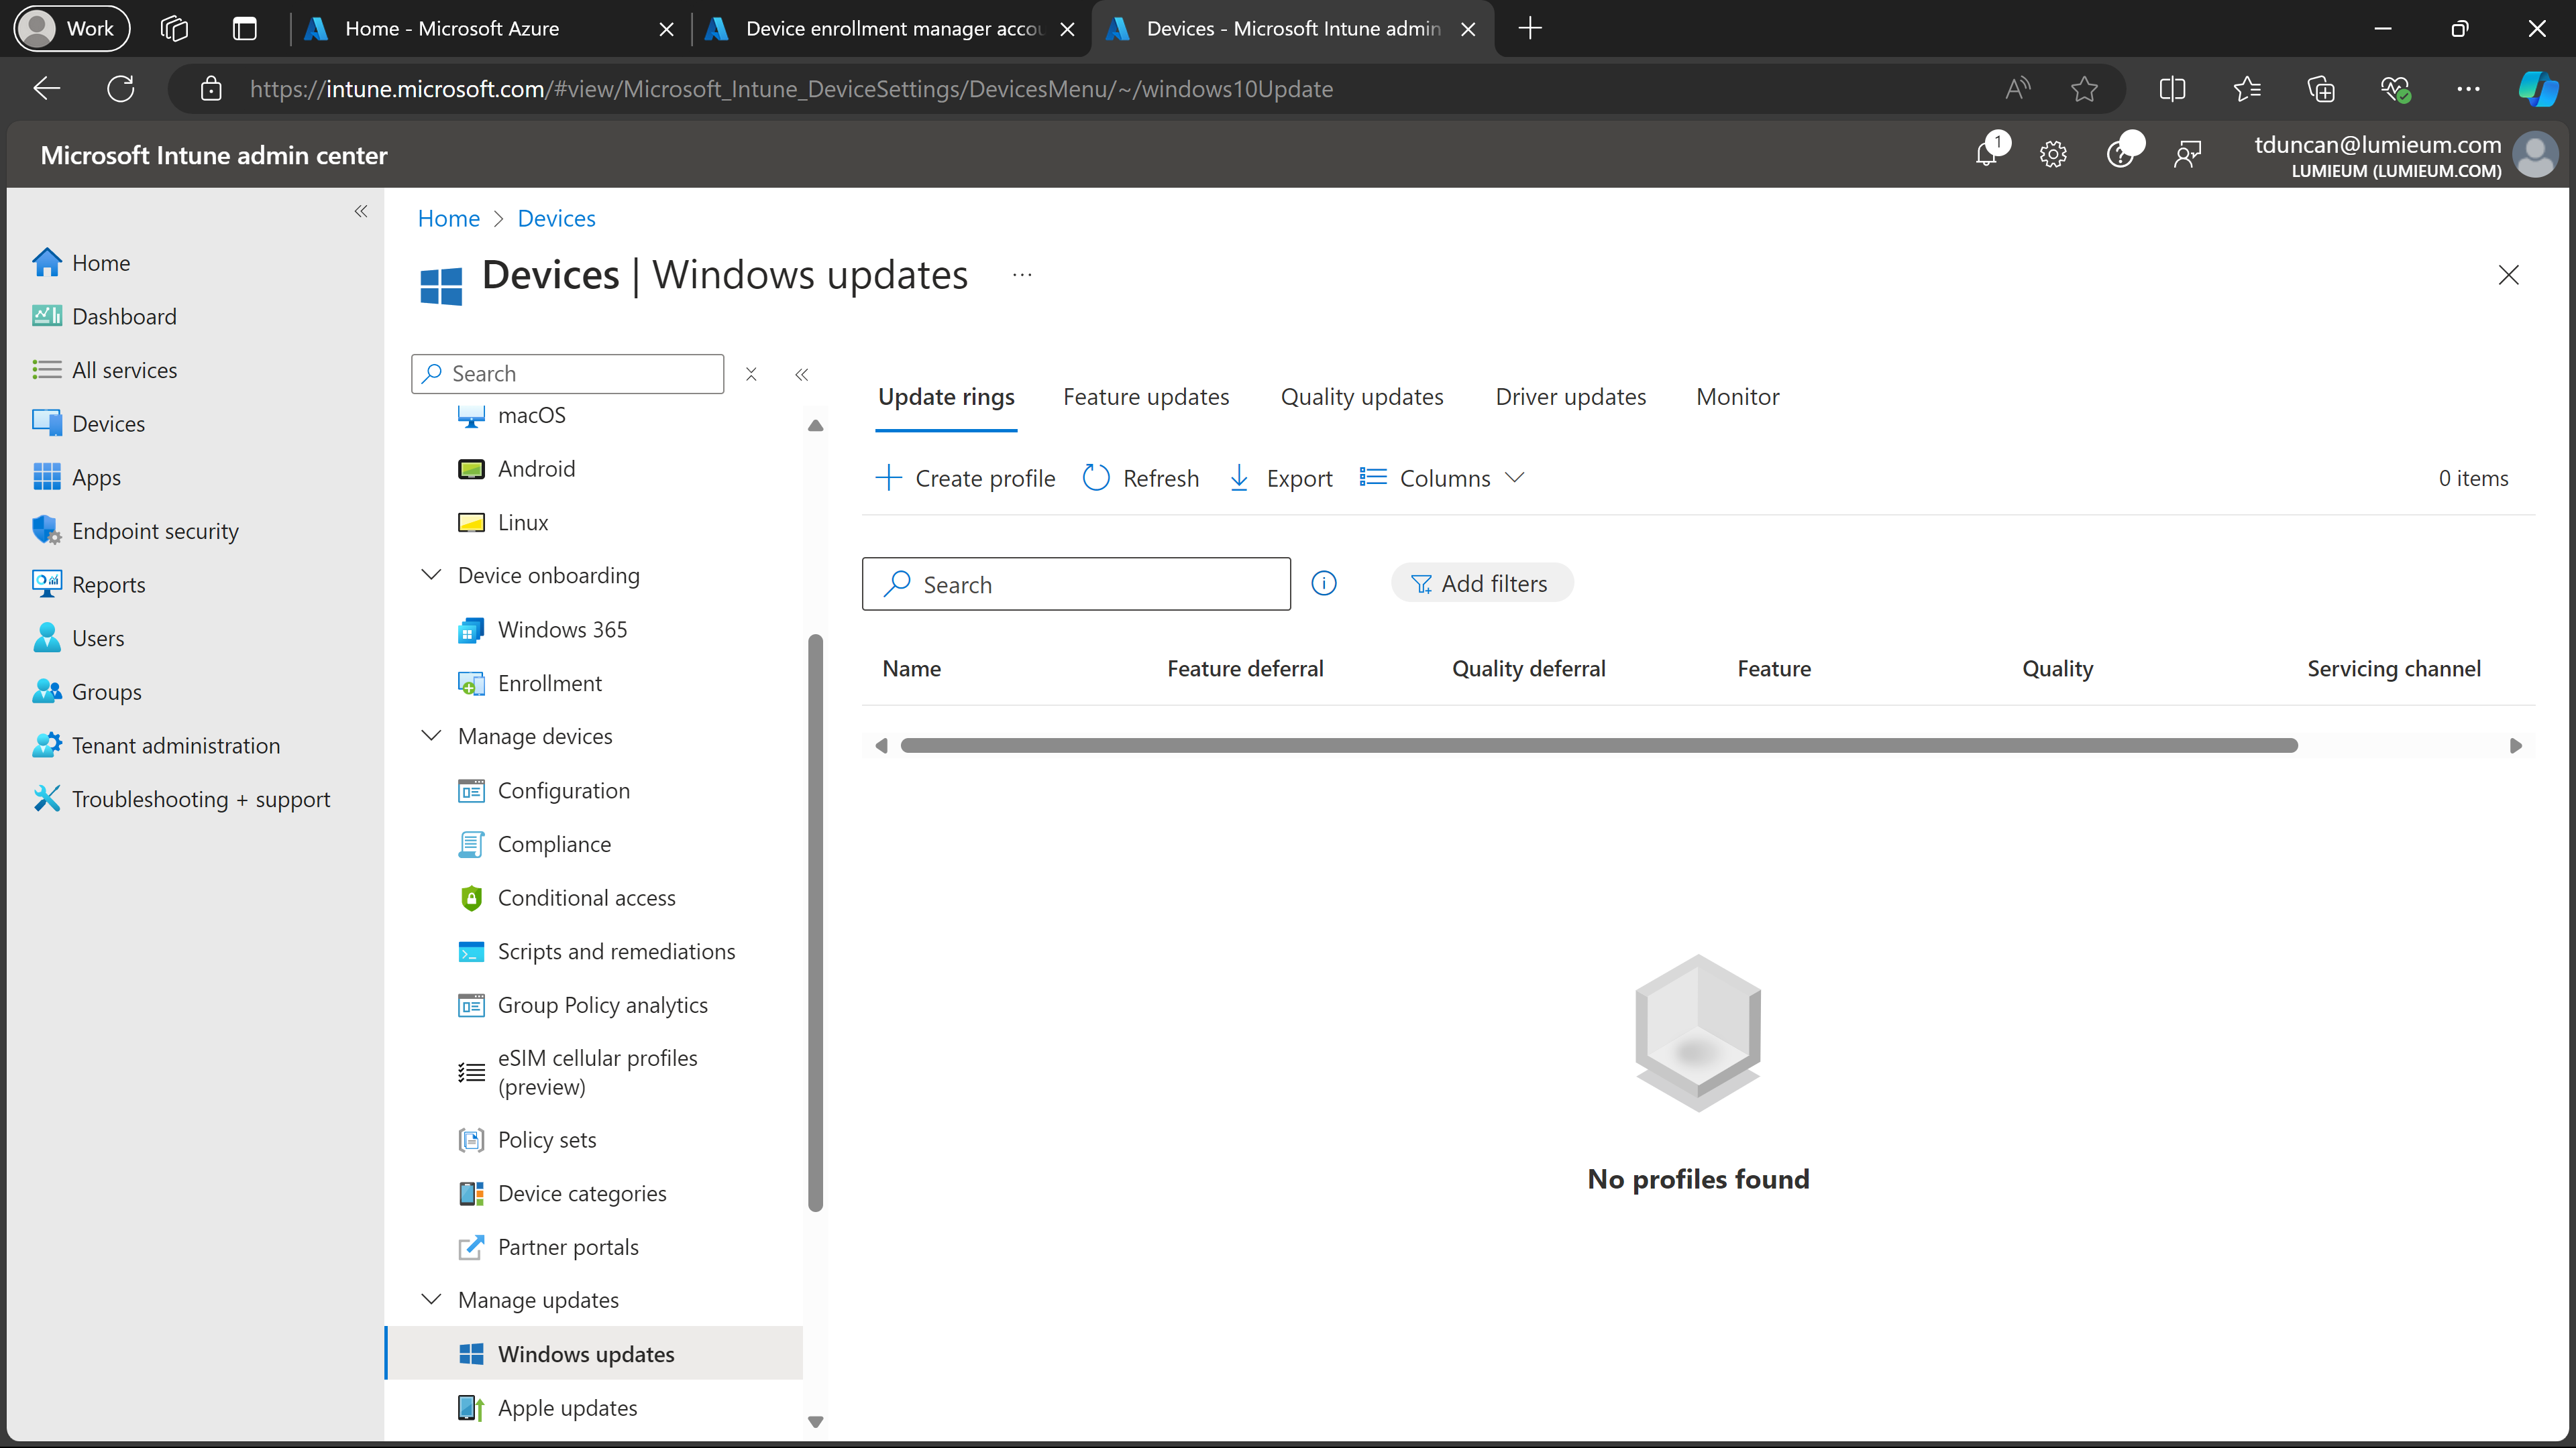Click site info lock icon
Screen dimensions: 2576x1448
[211, 89]
